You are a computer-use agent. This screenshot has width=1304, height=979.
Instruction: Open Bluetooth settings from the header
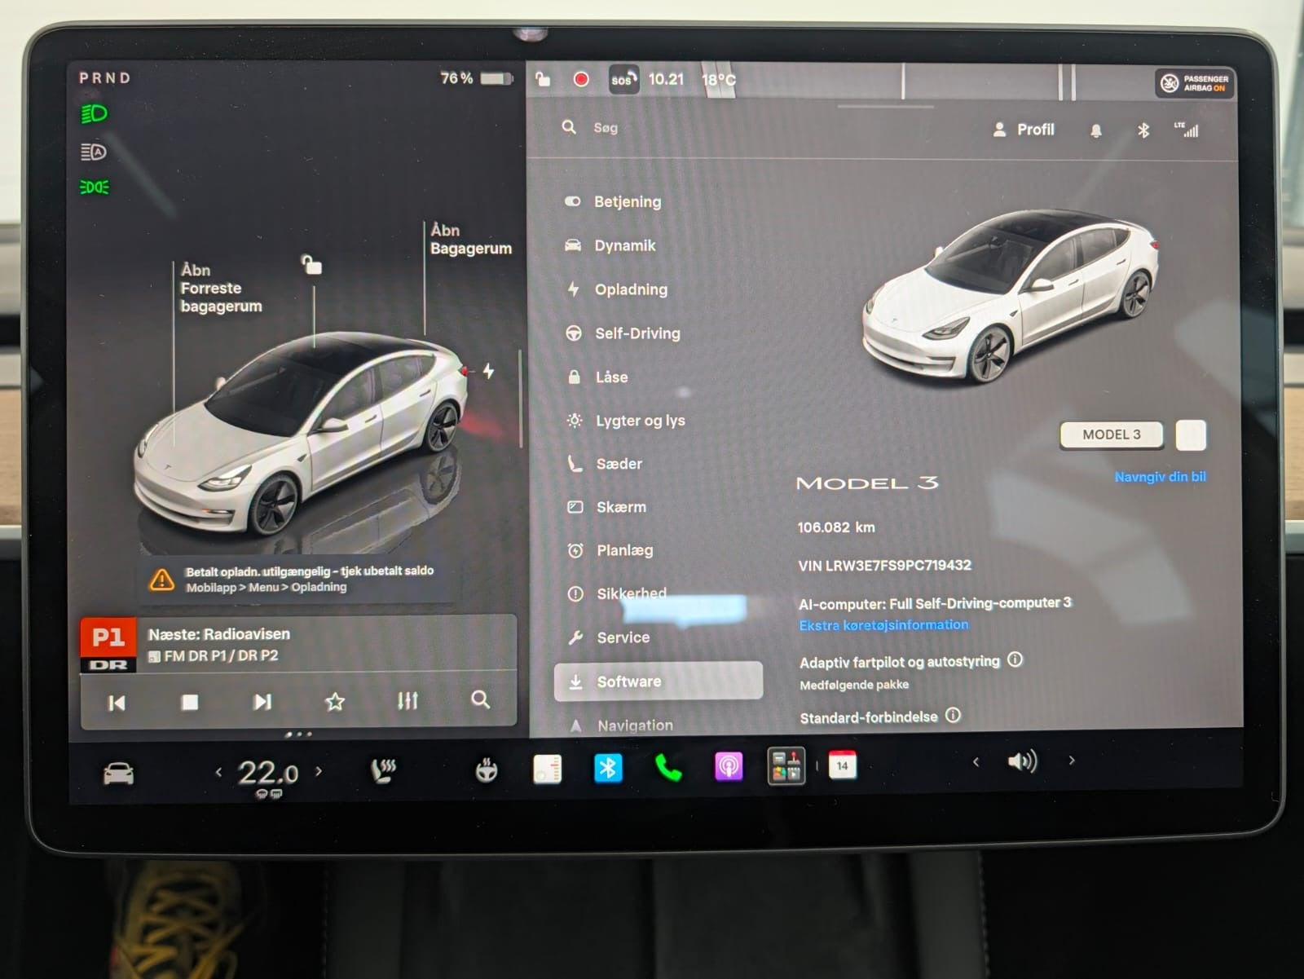(1143, 130)
